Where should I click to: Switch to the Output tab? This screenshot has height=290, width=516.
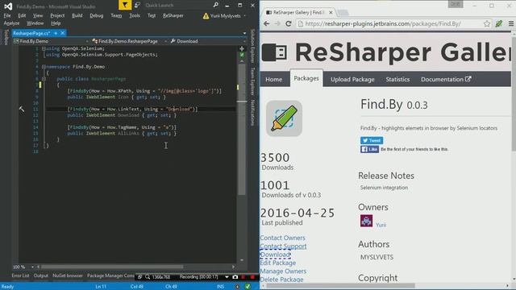click(x=41, y=275)
